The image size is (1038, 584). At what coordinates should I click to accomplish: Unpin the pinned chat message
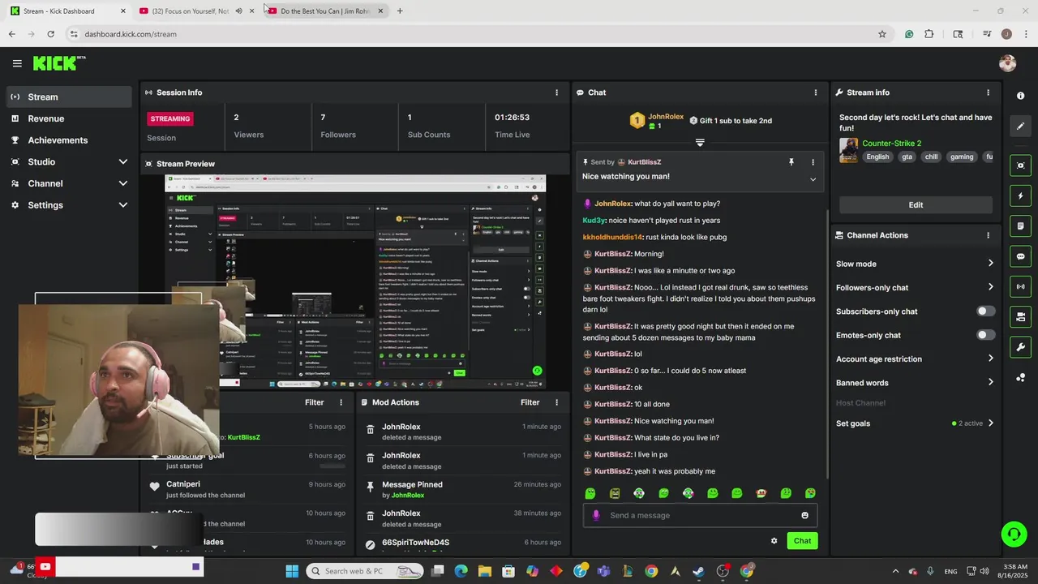click(x=791, y=162)
